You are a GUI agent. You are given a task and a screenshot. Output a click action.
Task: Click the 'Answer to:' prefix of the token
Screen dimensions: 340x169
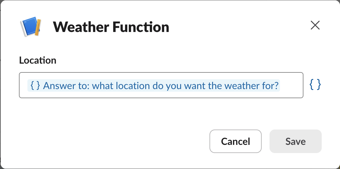point(67,85)
